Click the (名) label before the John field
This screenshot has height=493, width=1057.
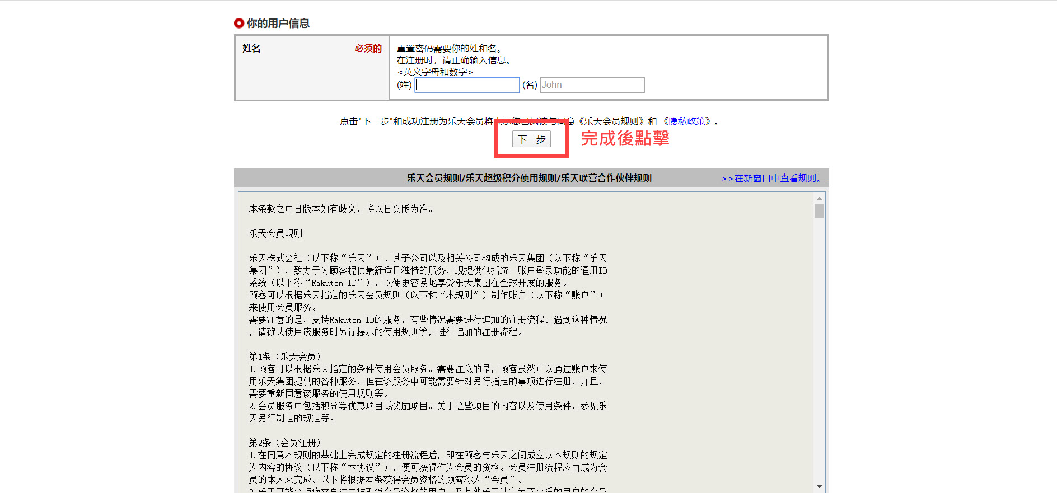(x=530, y=85)
